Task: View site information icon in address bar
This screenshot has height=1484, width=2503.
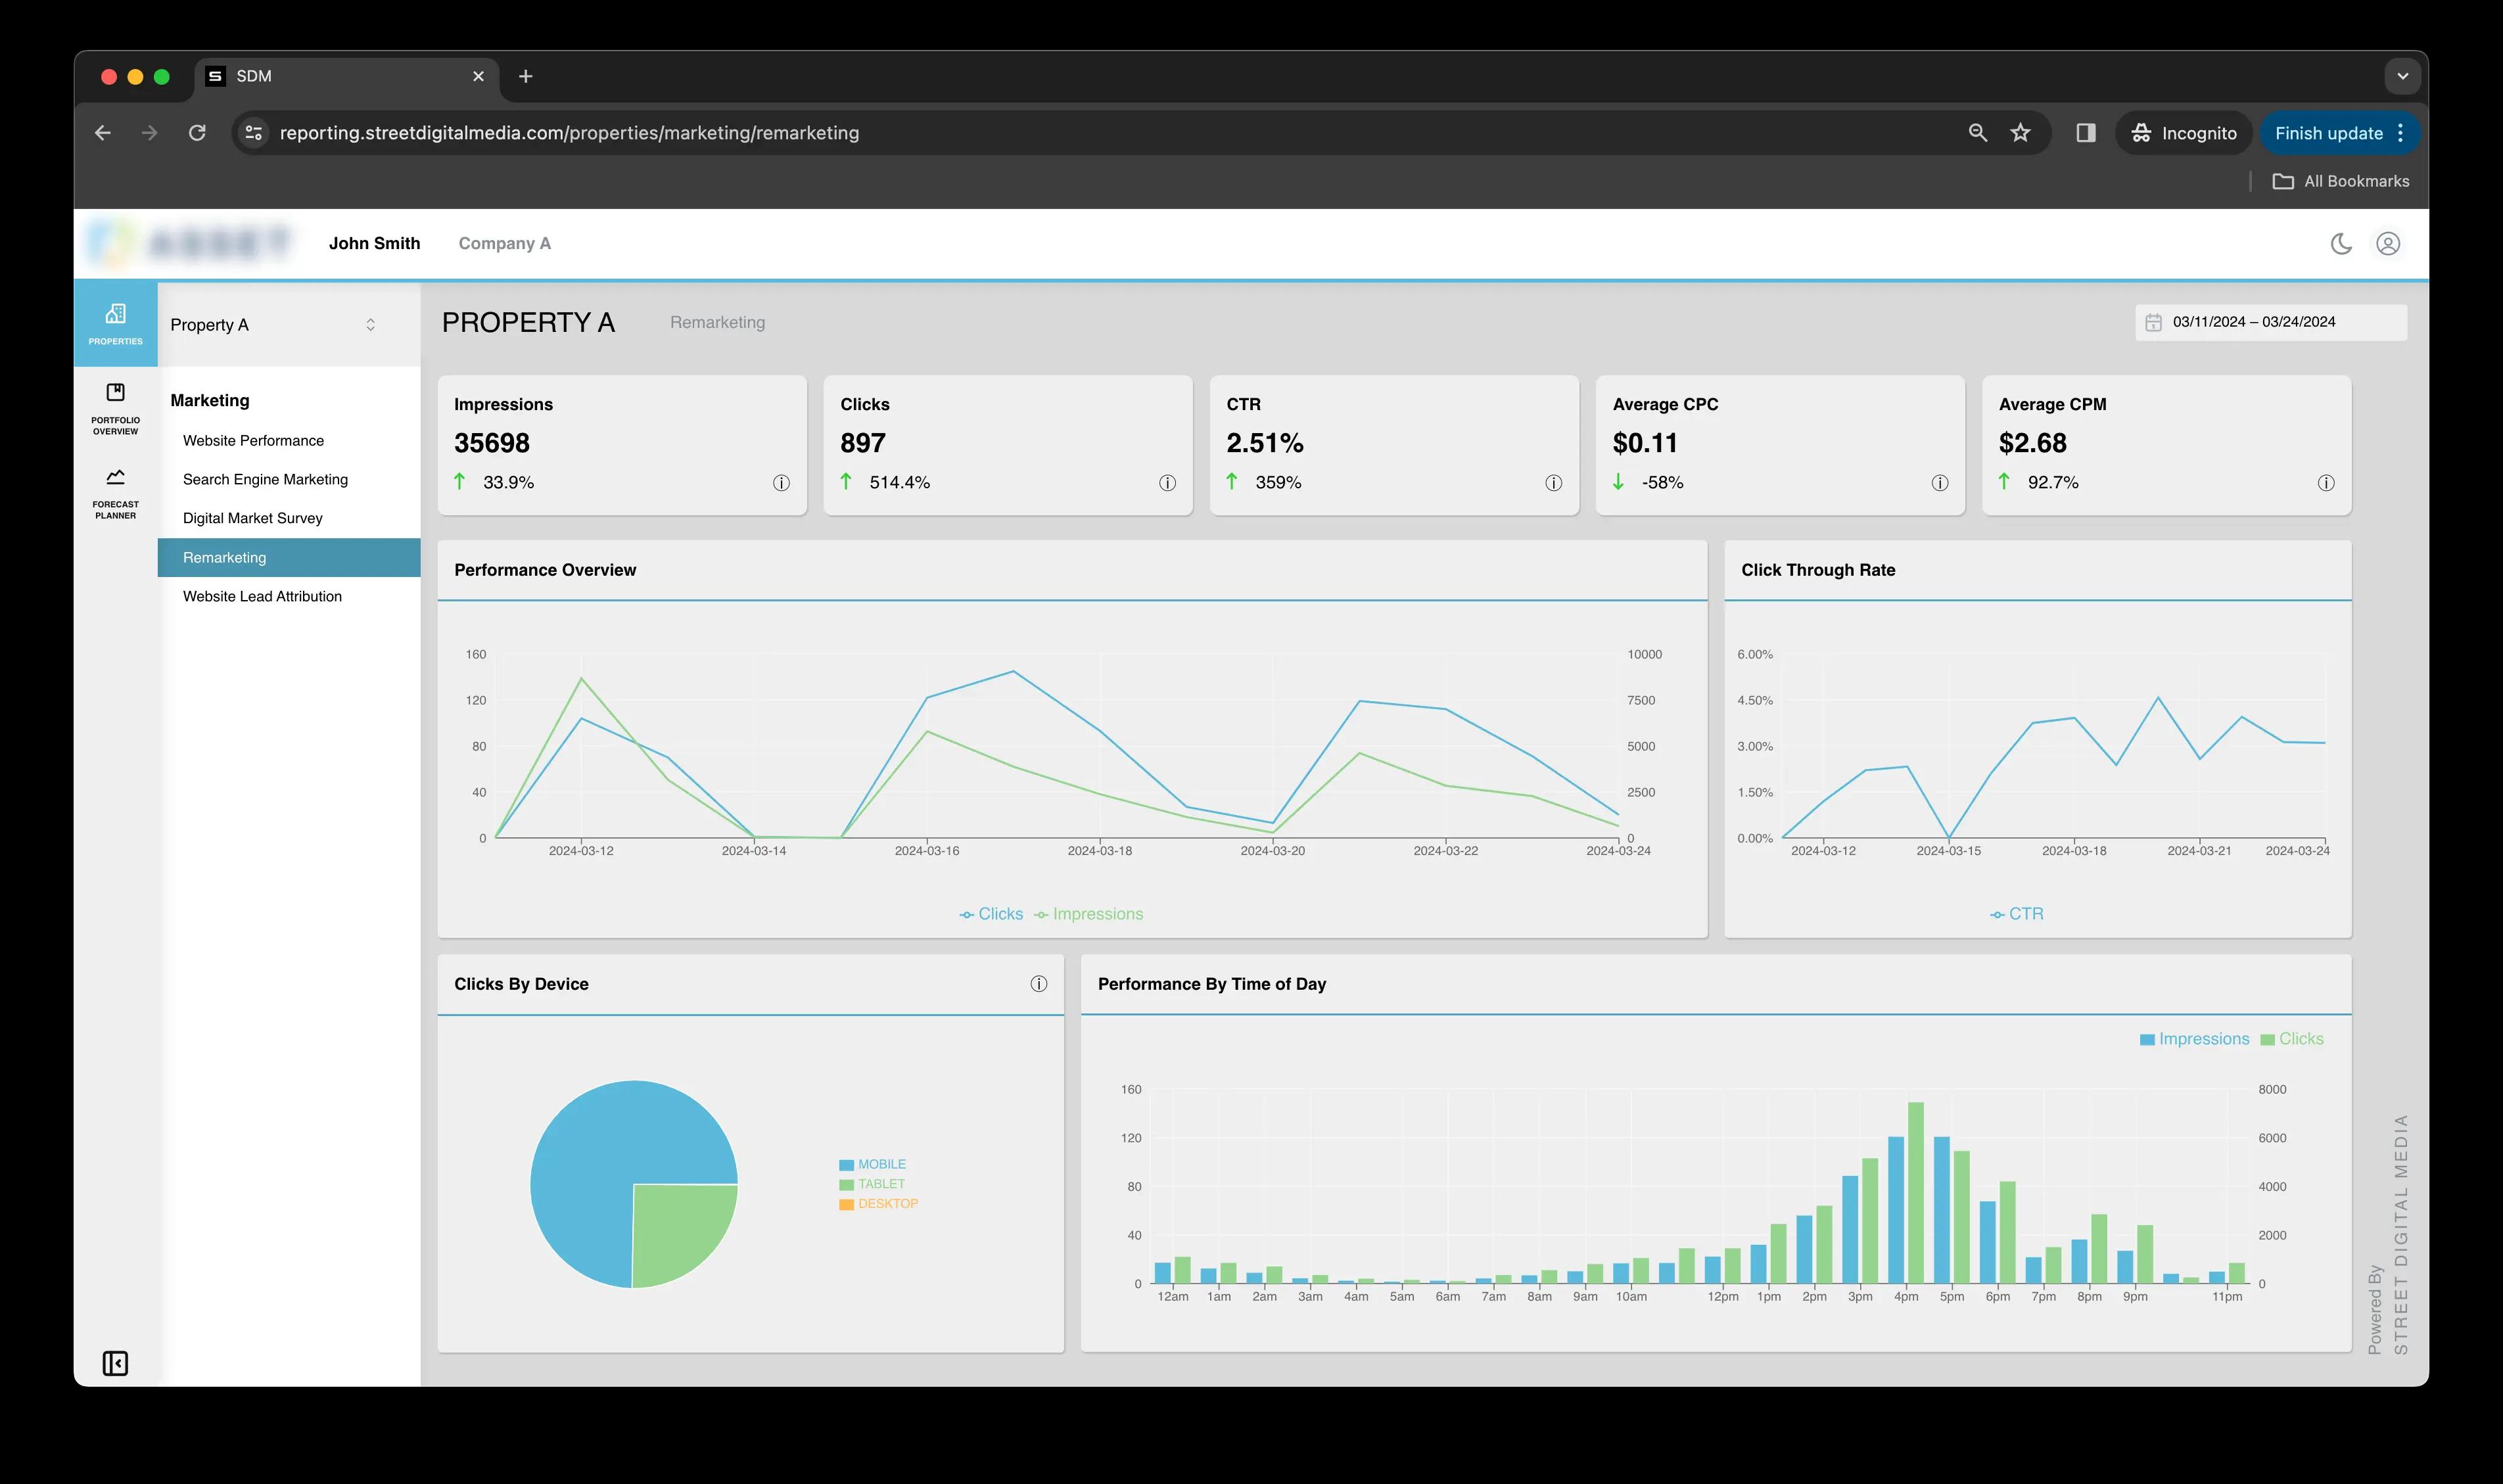Action: tap(254, 133)
